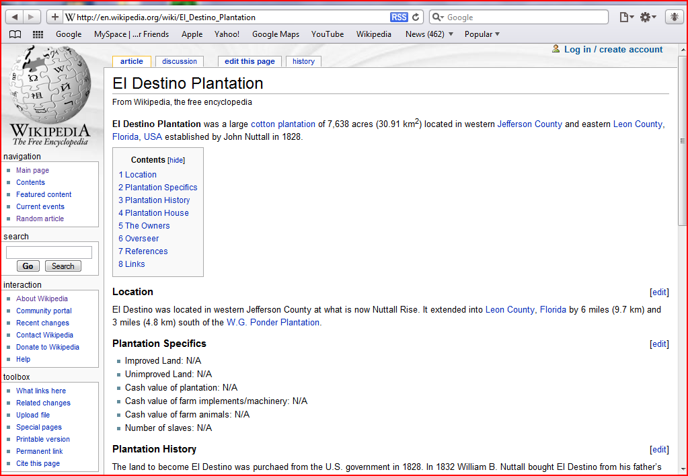
Task: Go forward with the browser forward arrow
Action: click(31, 17)
